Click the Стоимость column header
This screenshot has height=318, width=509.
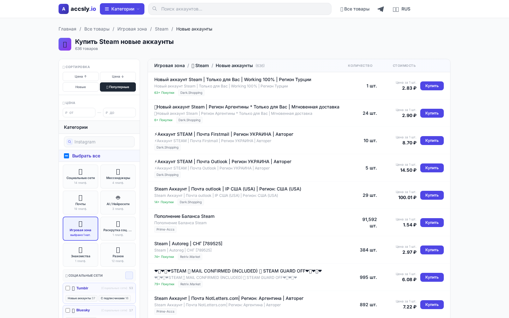(x=404, y=66)
